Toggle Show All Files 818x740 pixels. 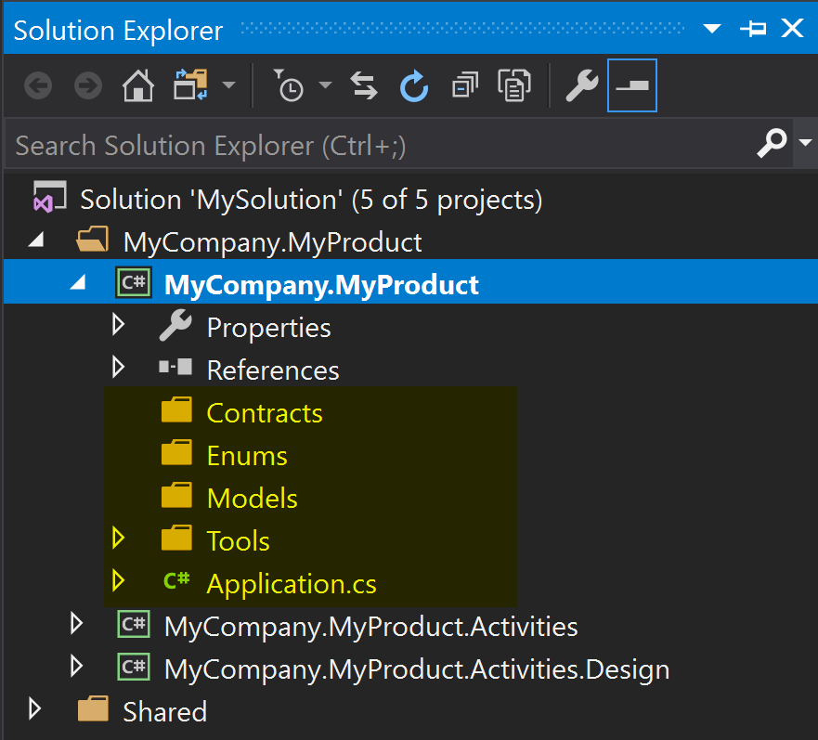tap(513, 86)
